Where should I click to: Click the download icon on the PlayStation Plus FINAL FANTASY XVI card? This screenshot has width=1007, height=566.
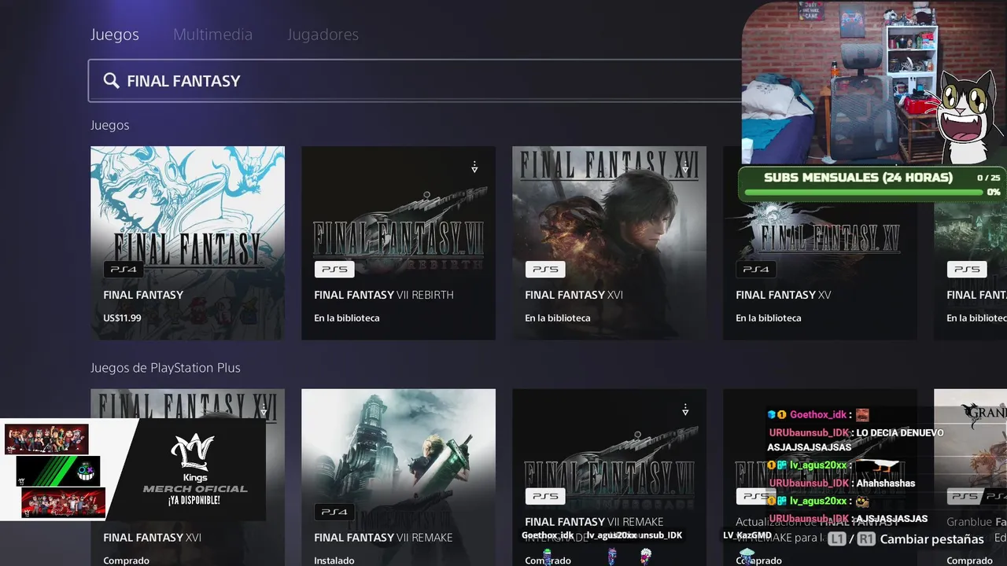tap(264, 410)
